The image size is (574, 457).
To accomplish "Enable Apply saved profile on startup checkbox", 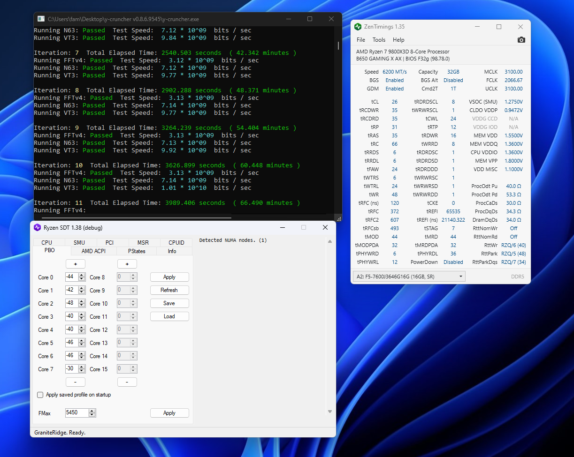I will click(40, 395).
